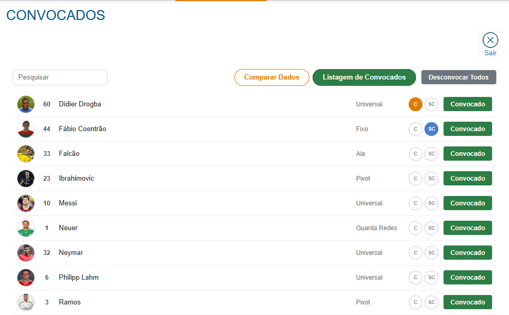Toggle sub-captain SC for Ramos

(431, 302)
